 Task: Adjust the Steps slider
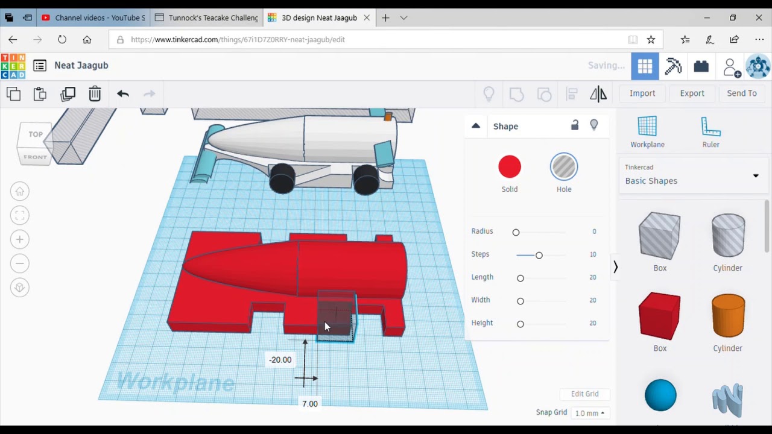[540, 255]
